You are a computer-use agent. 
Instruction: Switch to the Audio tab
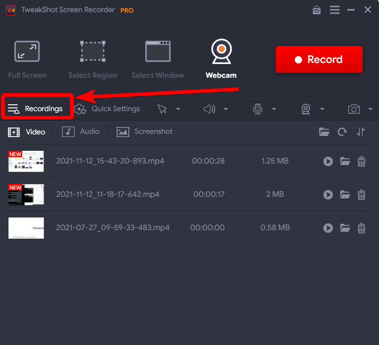[x=81, y=132]
